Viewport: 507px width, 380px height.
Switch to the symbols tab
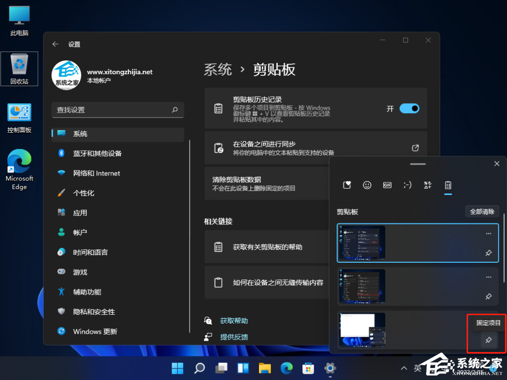click(x=428, y=185)
